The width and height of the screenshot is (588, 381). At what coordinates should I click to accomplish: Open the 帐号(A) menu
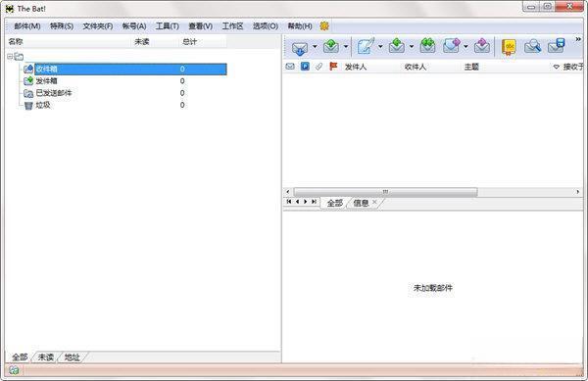134,26
